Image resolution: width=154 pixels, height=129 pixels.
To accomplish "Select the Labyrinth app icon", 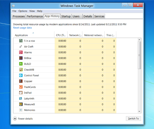I will pos(21,98).
